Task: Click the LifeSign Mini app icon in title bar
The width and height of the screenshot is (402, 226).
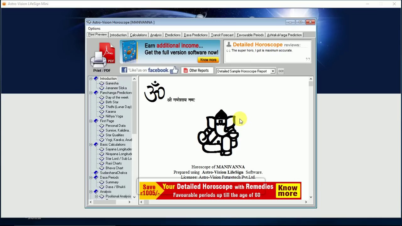Action: (x=4, y=4)
